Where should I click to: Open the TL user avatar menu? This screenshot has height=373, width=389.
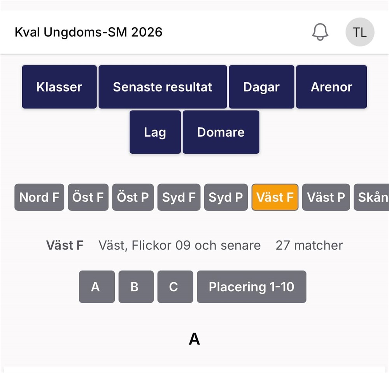coord(360,32)
